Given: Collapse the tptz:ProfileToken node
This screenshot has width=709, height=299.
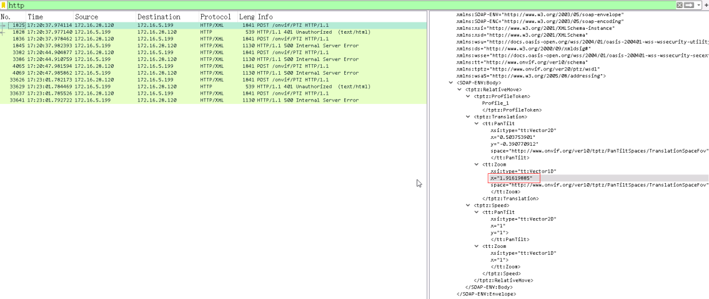Looking at the screenshot, I should [468, 96].
